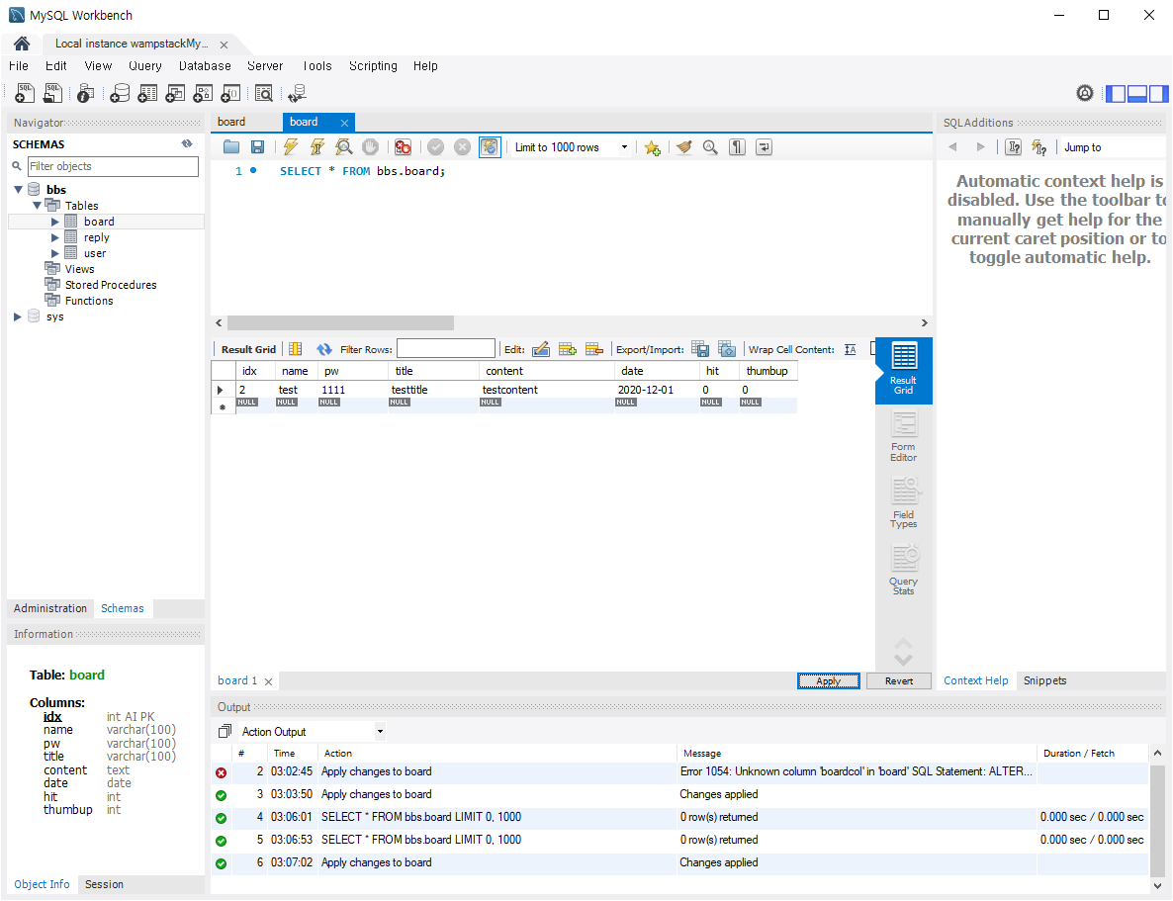Image resolution: width=1173 pixels, height=901 pixels.
Task: Reconnect to DBMS icon
Action: click(297, 93)
